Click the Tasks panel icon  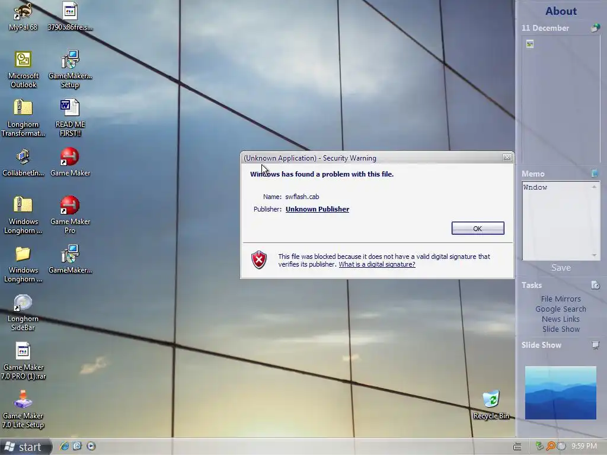(595, 285)
